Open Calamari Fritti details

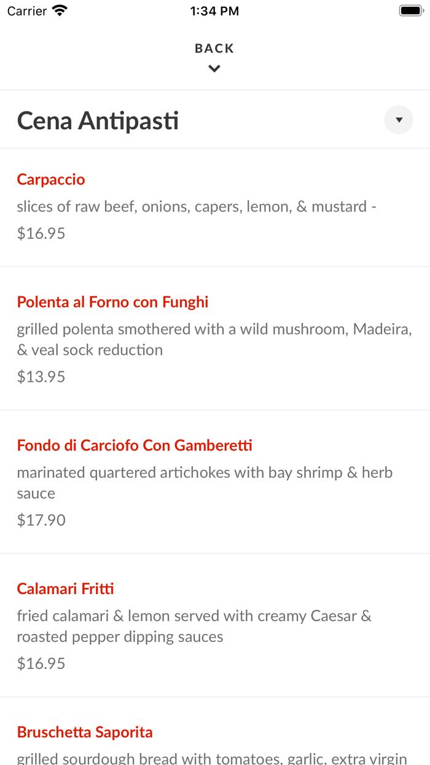65,589
